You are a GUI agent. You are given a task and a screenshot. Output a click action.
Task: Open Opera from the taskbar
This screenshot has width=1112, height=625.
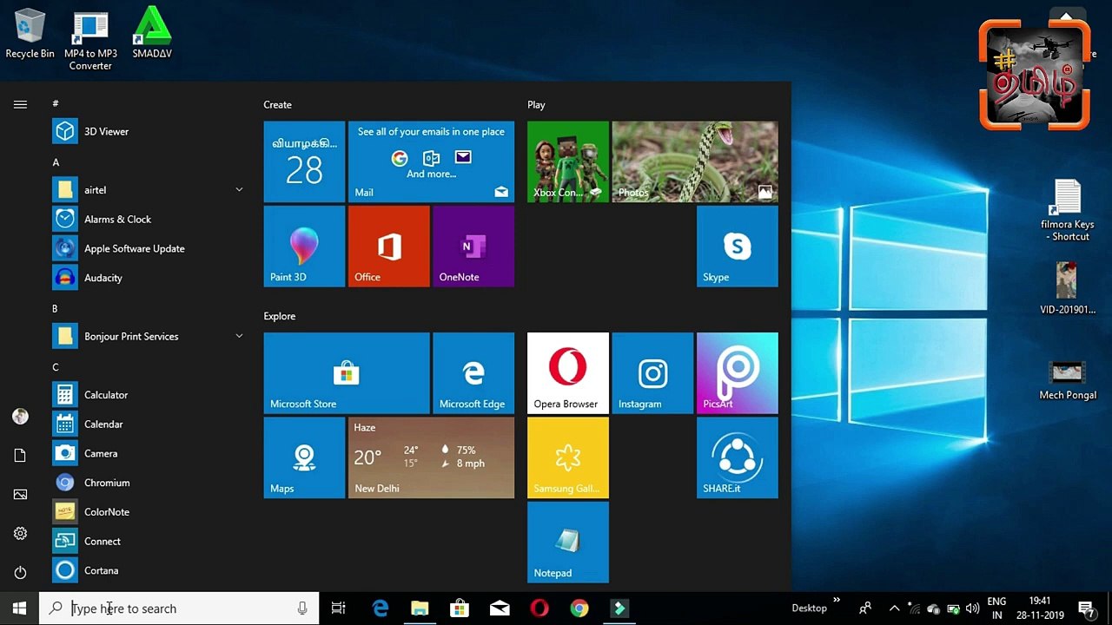(539, 609)
